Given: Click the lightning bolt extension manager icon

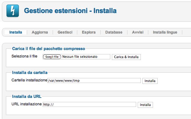Looking at the screenshot, I should [13, 11].
